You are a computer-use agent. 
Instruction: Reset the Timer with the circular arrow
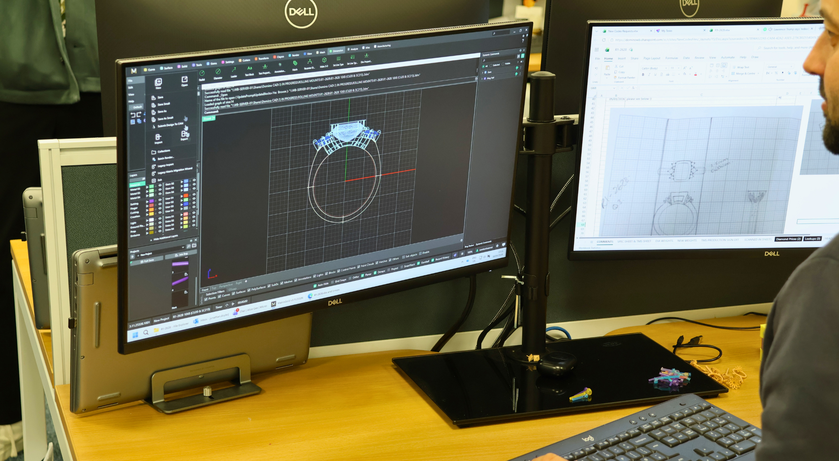(x=227, y=305)
